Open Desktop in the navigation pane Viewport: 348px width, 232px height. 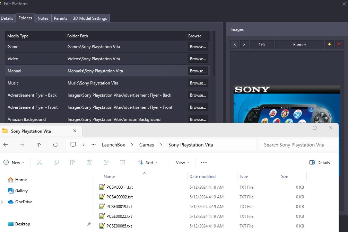[x=19, y=224]
